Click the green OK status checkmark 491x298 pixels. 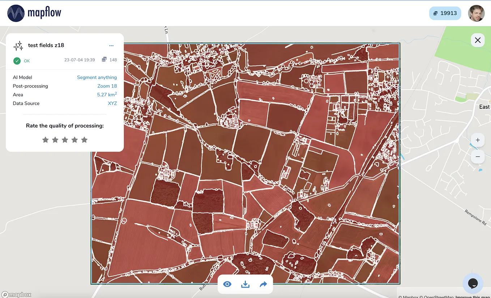tap(17, 61)
